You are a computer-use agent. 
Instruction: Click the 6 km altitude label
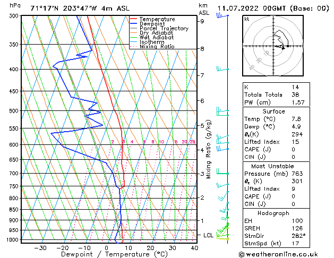pyautogui.click(x=202, y=101)
